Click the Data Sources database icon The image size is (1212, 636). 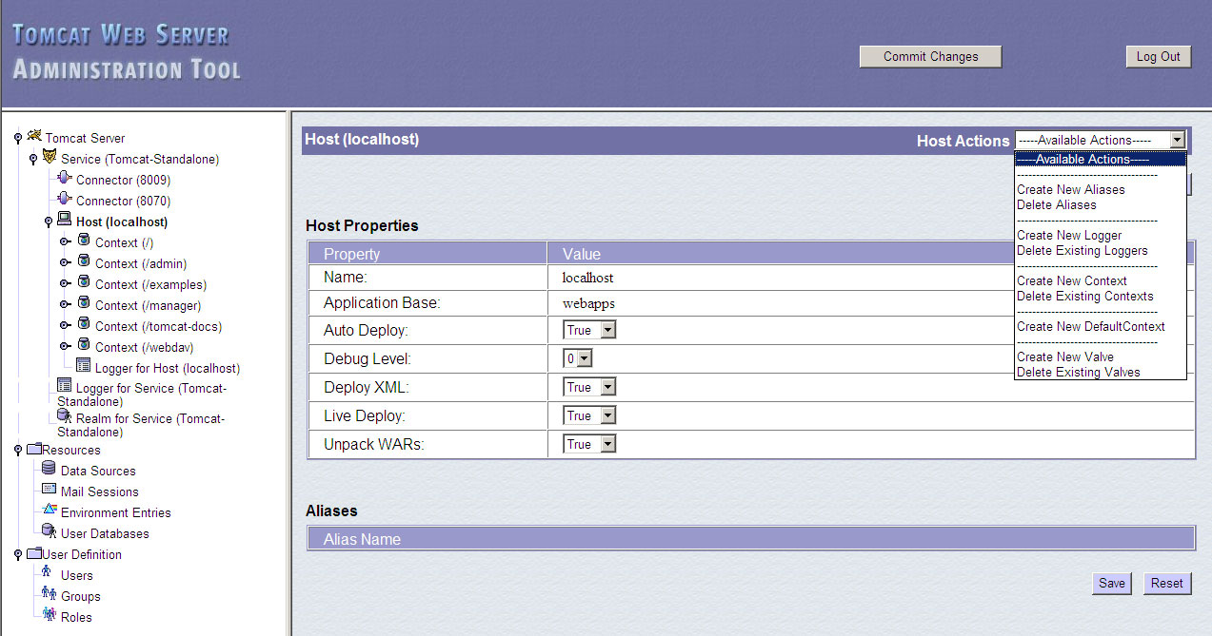tap(49, 469)
